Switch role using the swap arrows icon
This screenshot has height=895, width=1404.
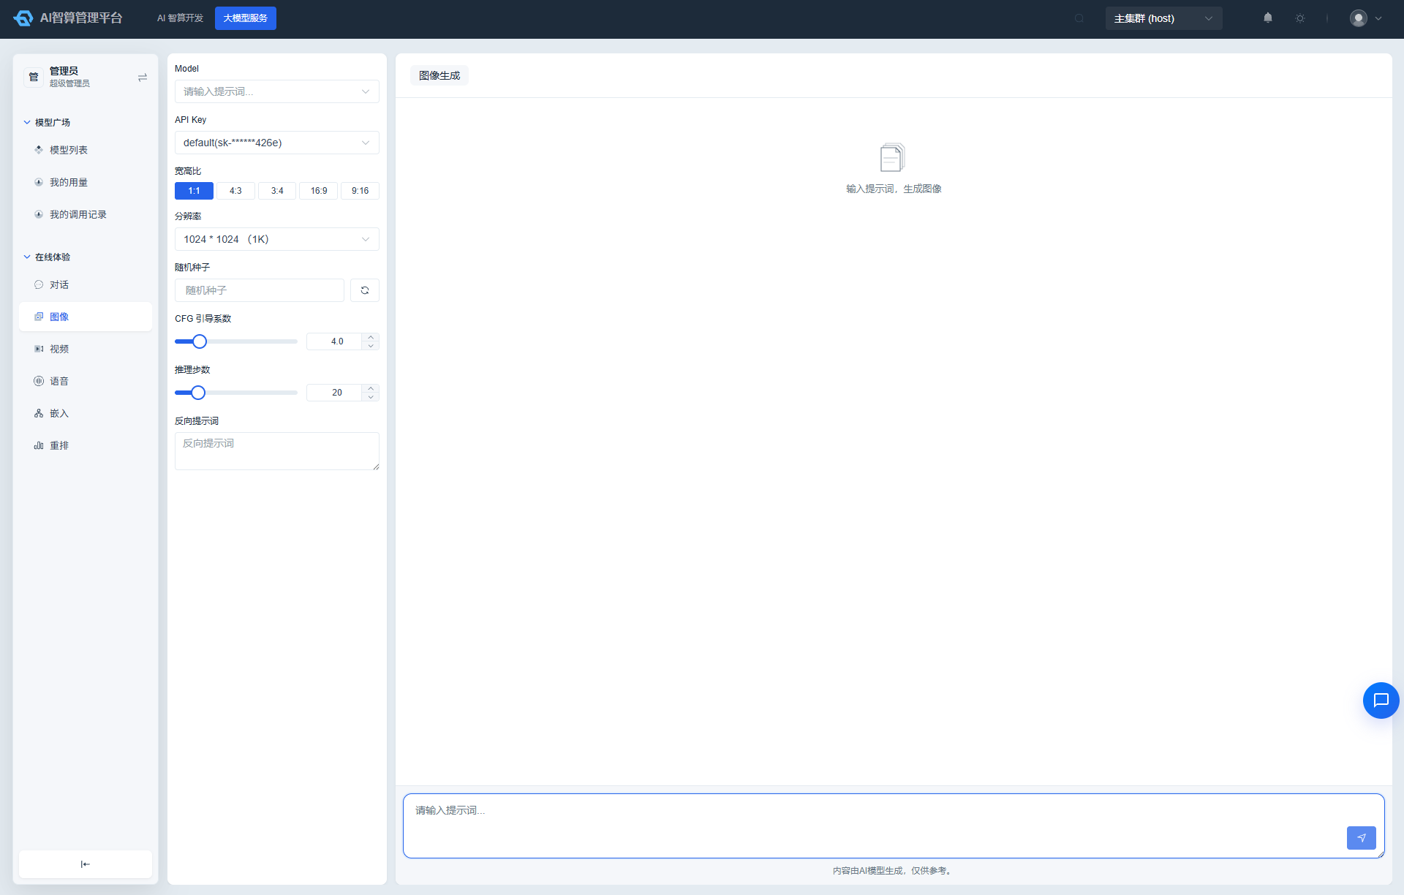tap(143, 78)
